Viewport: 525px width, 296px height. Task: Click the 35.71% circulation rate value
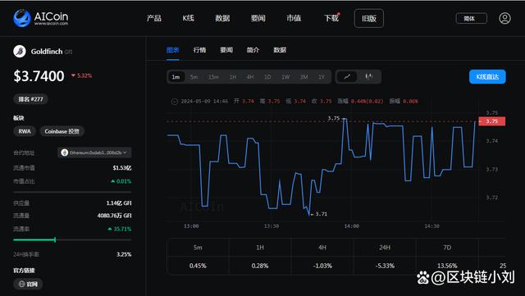click(x=120, y=229)
